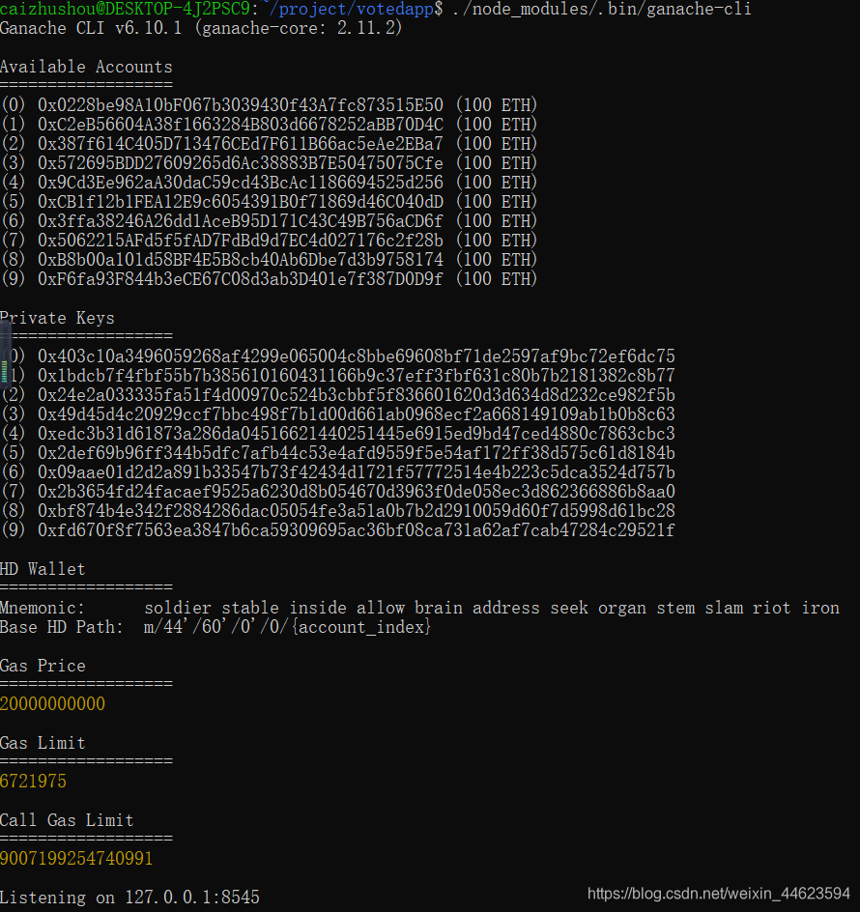
Task: Click account address 0xB8b00a101d58BF4E5B8cb40Ab6Dbe7d3b9758174
Action: (x=241, y=260)
